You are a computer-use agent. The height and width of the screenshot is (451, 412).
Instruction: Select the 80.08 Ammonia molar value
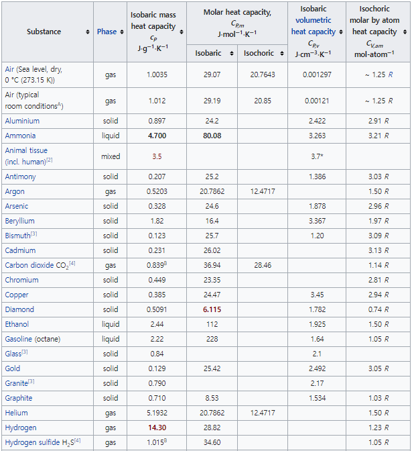pos(212,136)
